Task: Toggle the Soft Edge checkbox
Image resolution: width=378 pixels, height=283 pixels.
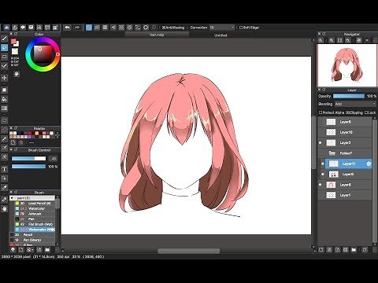Action: coord(249,28)
